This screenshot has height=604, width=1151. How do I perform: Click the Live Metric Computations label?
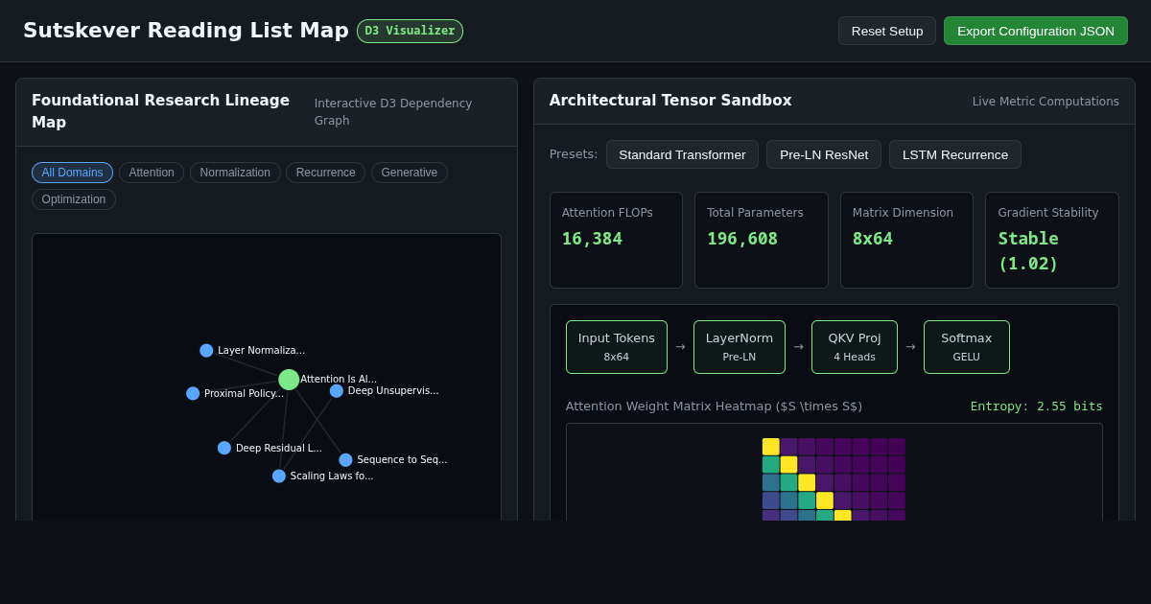point(1045,102)
